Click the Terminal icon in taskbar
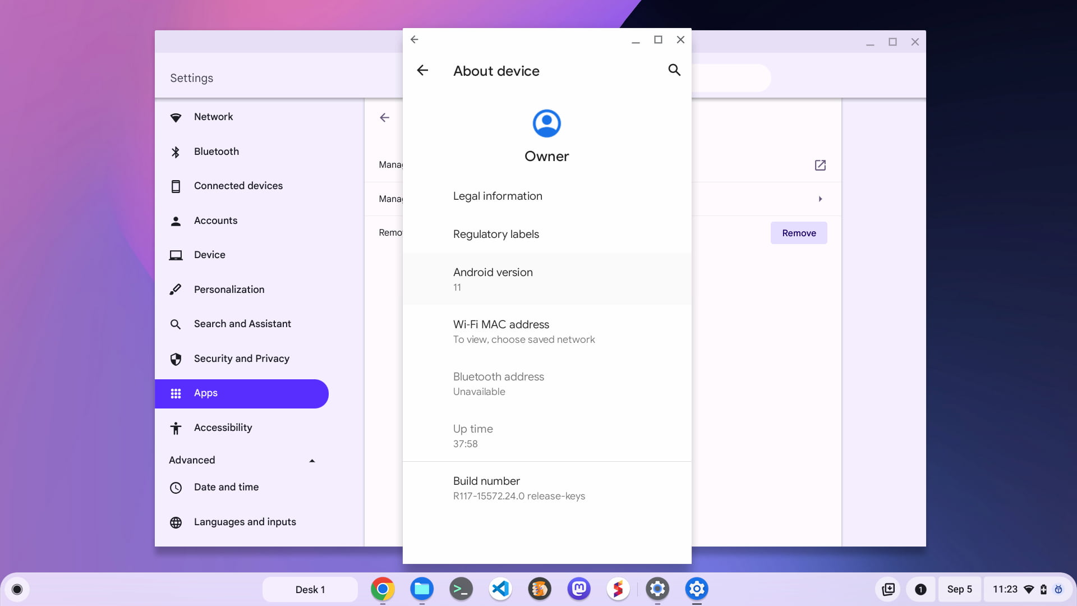 (x=461, y=589)
